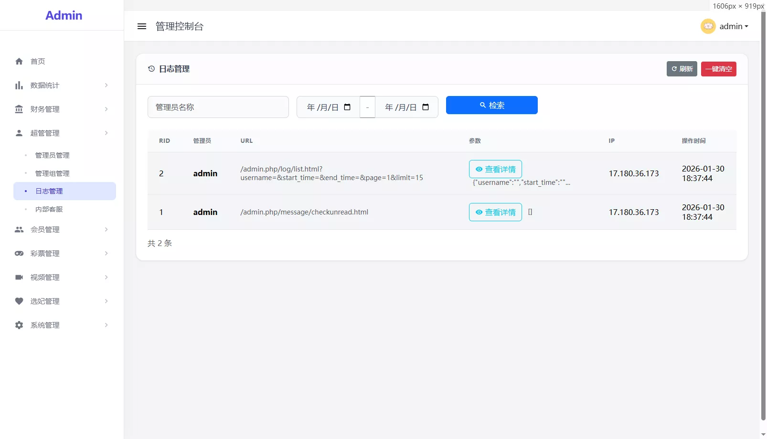Click the 会员管理 members icon
This screenshot has height=439, width=767.
[x=19, y=229]
